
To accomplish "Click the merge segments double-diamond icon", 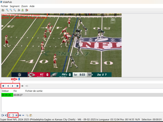I will (20, 115).
